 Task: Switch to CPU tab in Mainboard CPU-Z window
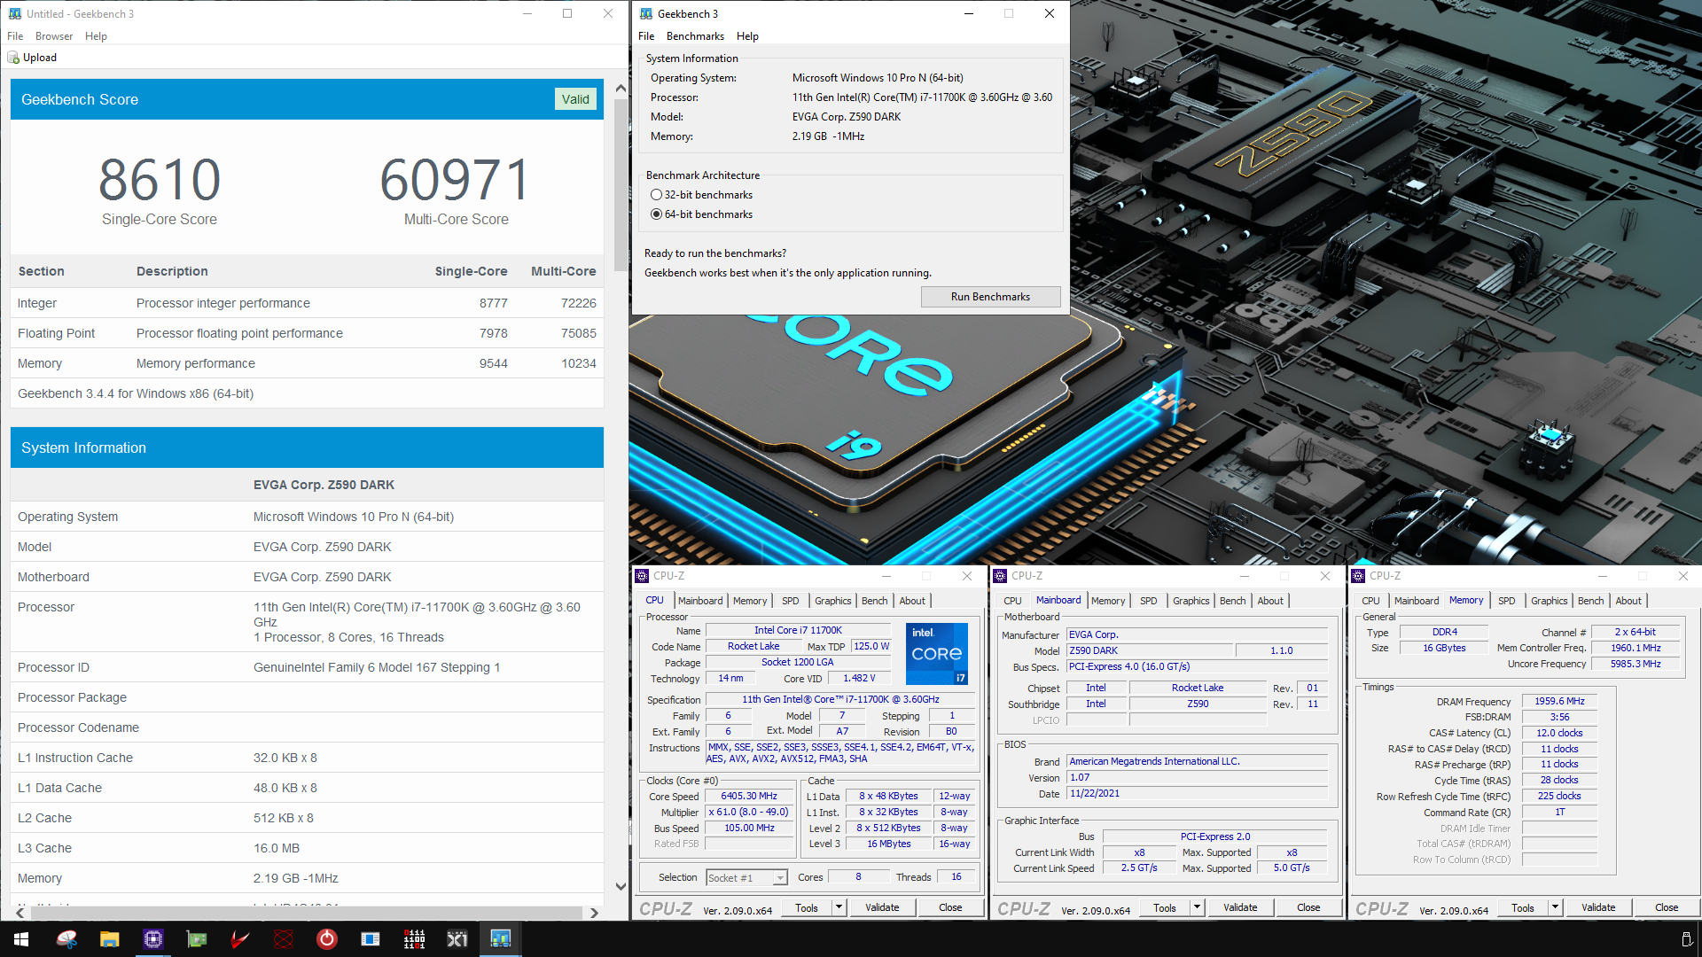pos(1012,601)
